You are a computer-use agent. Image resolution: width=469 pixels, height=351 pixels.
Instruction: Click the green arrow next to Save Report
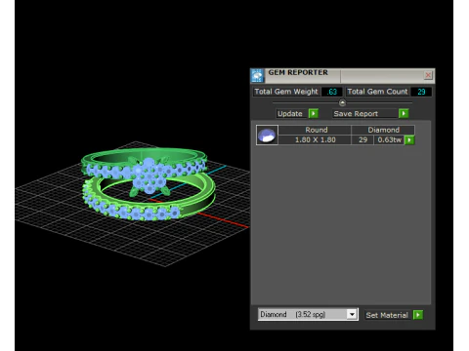pyautogui.click(x=404, y=113)
